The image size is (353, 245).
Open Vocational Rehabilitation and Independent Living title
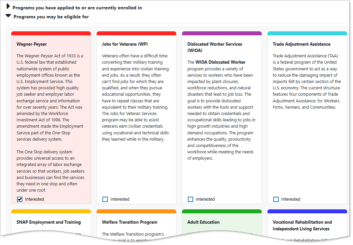[x=302, y=225]
